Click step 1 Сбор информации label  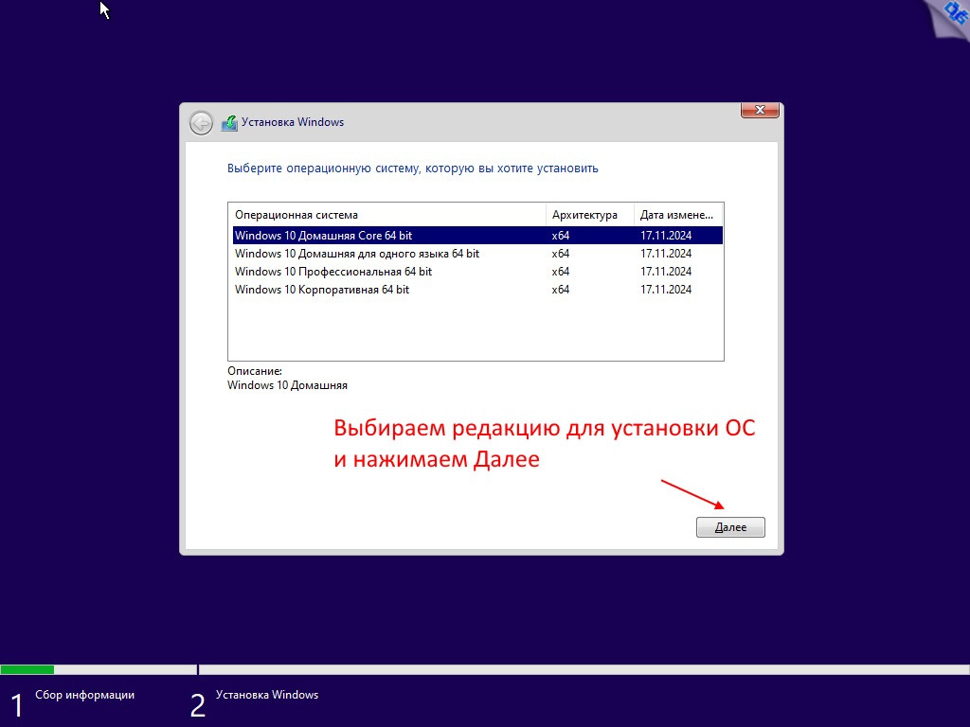click(x=84, y=695)
